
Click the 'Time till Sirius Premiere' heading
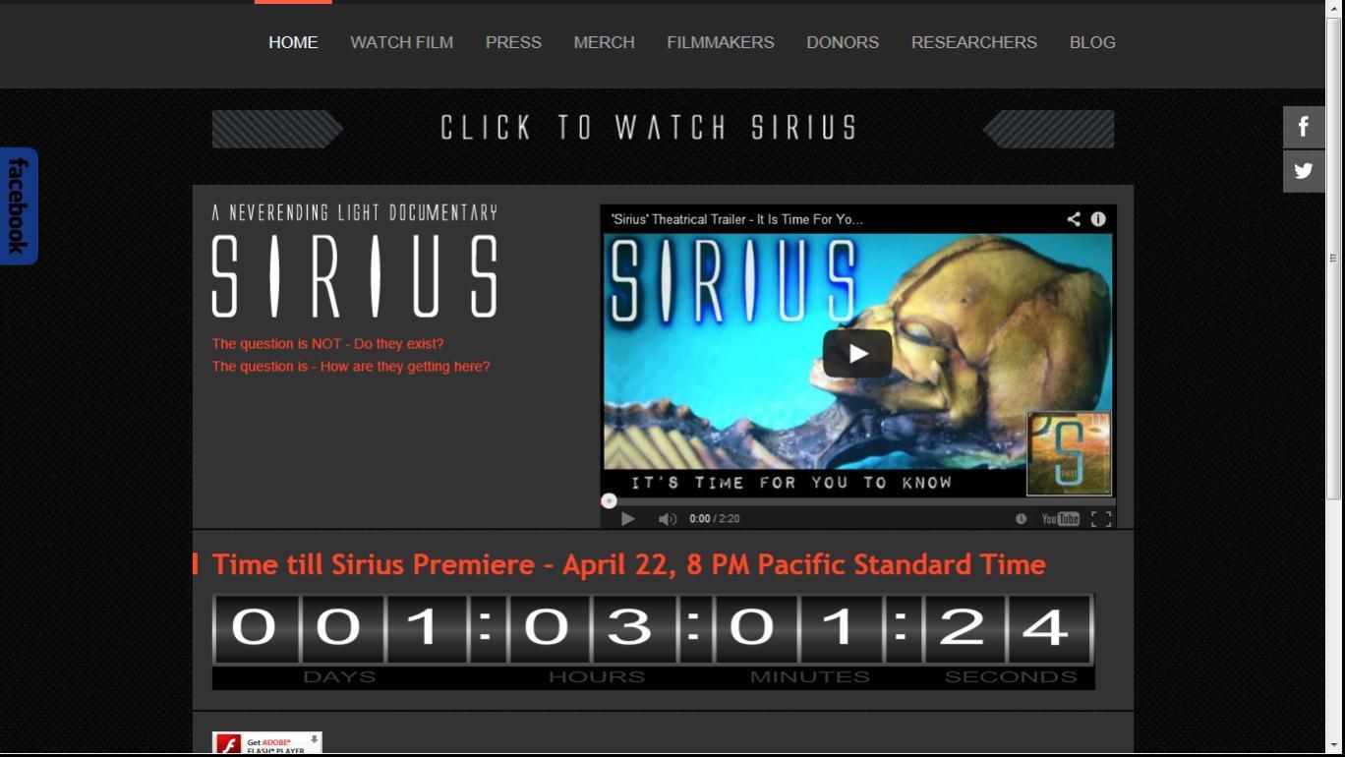(x=629, y=564)
